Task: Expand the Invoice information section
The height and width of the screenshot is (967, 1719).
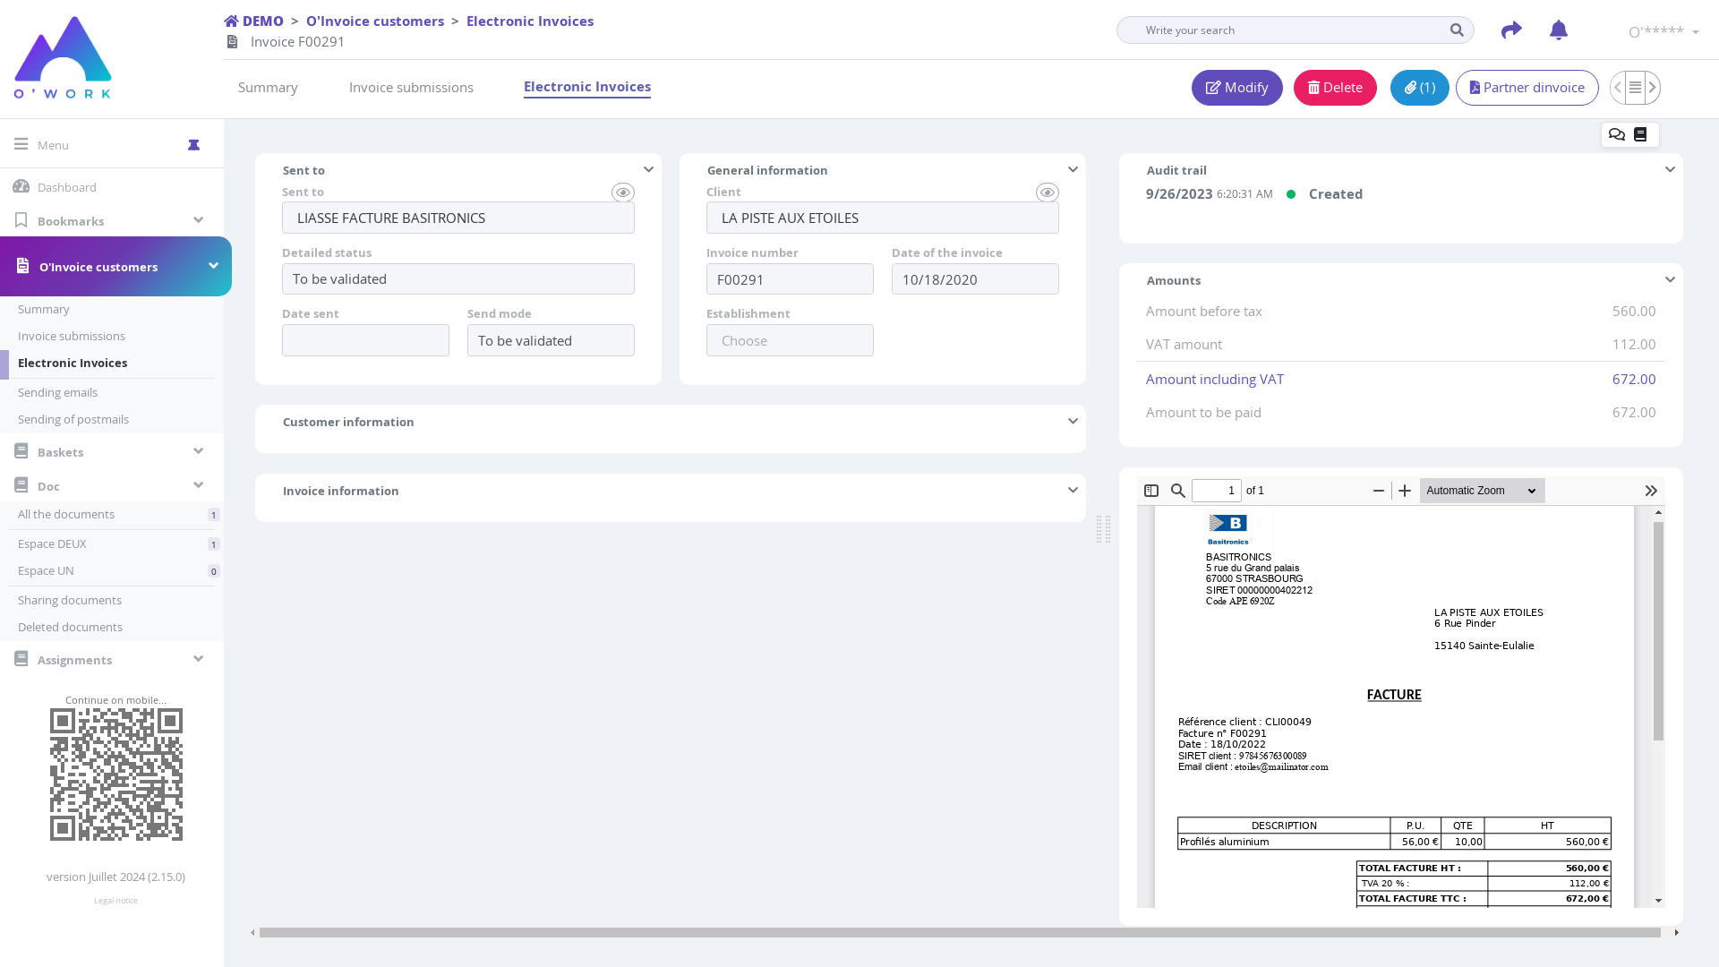Action: (1073, 491)
